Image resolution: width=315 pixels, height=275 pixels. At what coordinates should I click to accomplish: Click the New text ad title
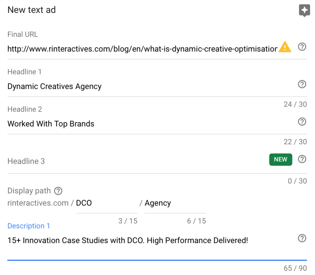pos(31,10)
